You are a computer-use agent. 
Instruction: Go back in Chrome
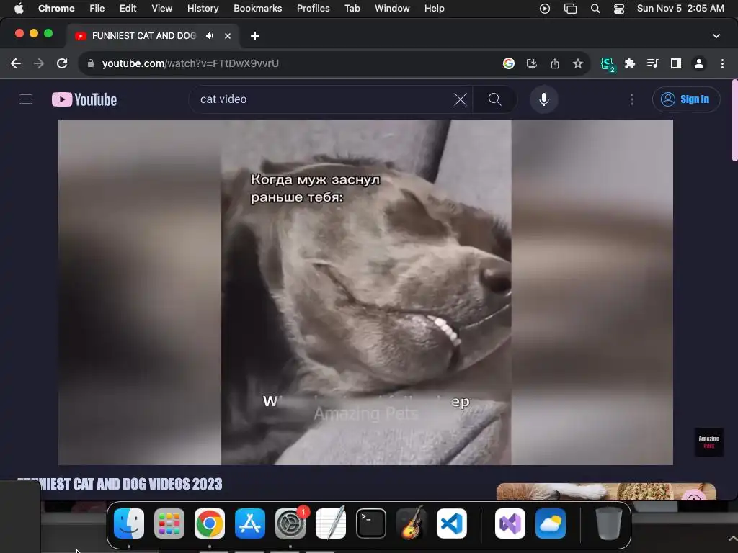[16, 63]
